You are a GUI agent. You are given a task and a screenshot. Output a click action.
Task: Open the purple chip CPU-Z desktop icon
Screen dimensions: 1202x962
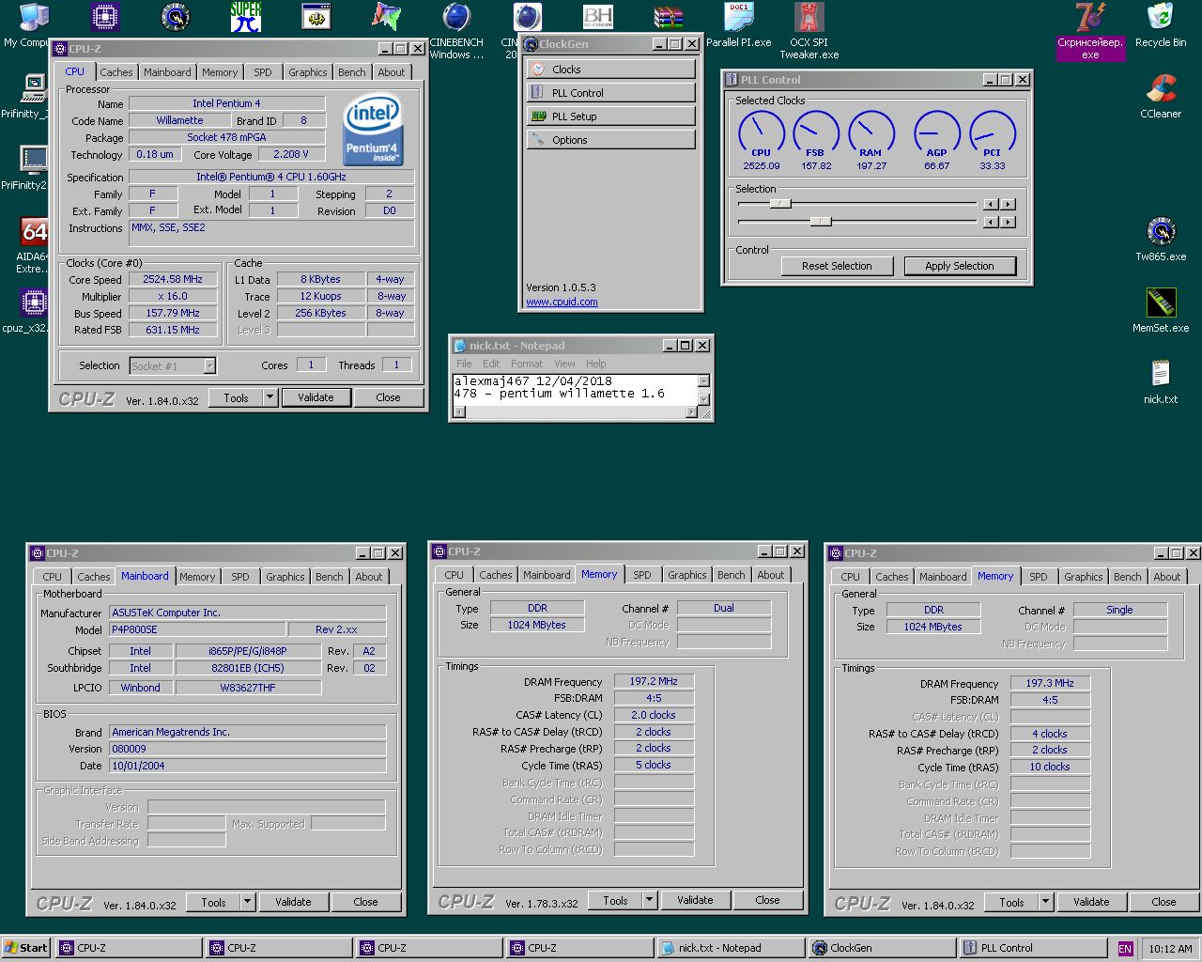coord(105,17)
